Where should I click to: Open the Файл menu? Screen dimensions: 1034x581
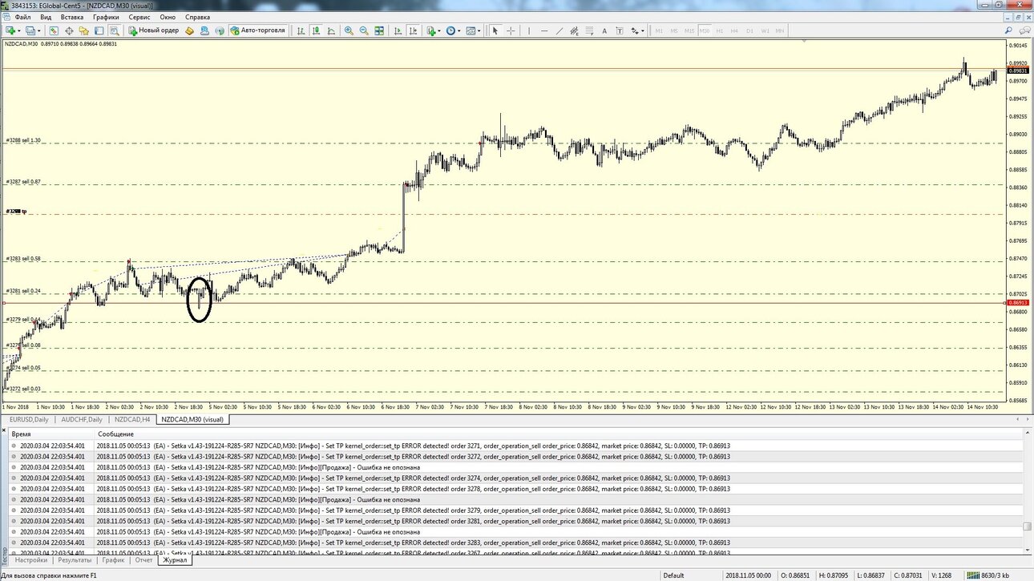22,17
